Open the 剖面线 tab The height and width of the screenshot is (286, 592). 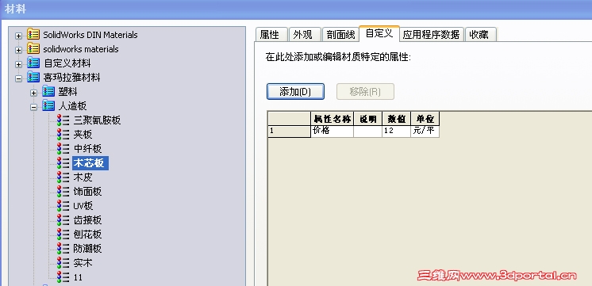[340, 34]
